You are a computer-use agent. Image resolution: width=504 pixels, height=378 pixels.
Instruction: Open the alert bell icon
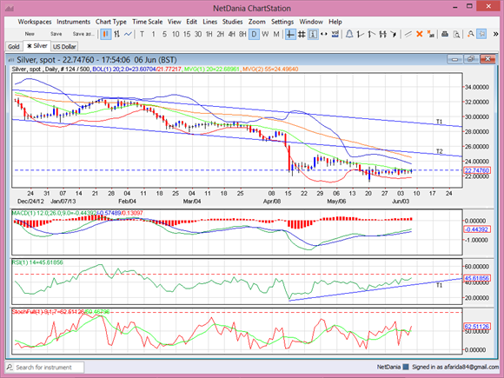point(349,34)
